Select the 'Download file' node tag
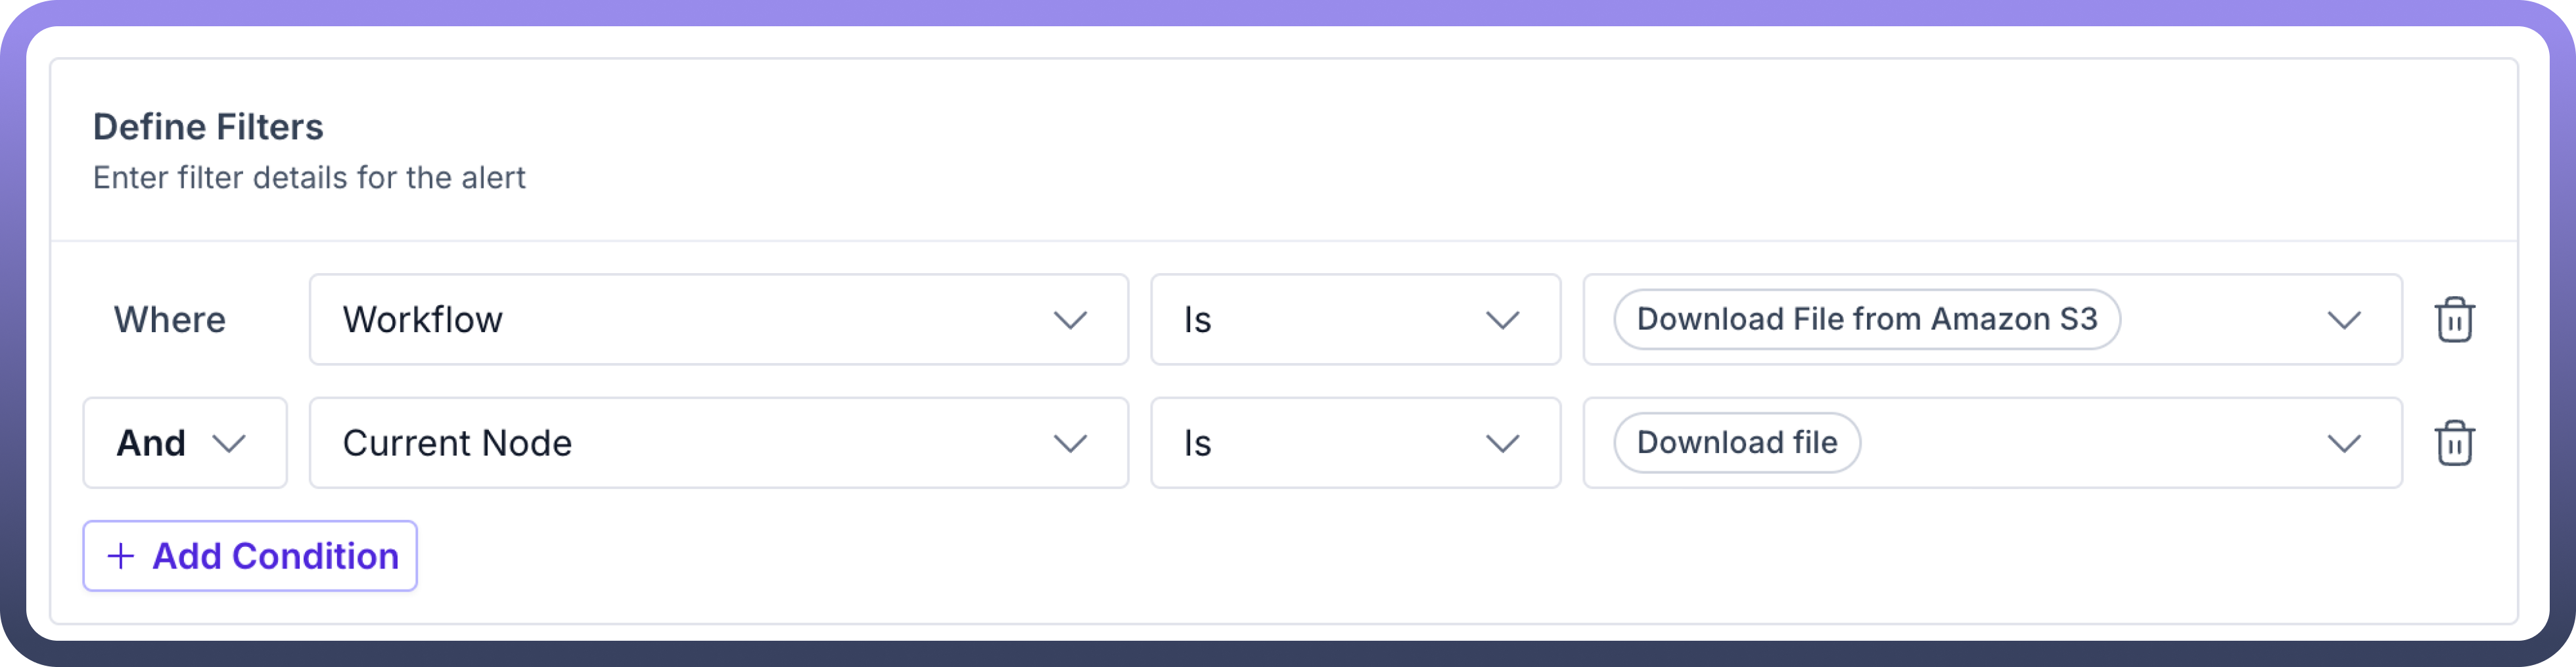 click(x=1736, y=443)
